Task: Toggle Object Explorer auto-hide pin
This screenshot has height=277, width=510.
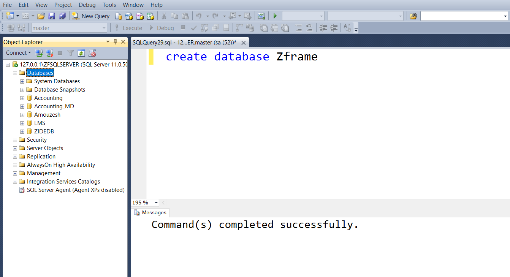Action: [x=116, y=42]
